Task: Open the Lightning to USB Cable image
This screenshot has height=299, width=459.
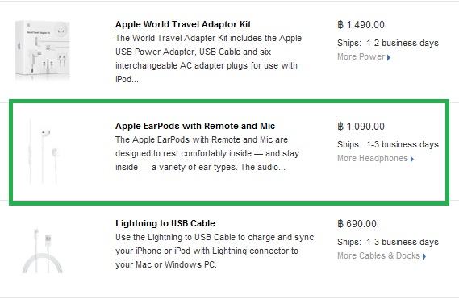Action: [x=43, y=251]
